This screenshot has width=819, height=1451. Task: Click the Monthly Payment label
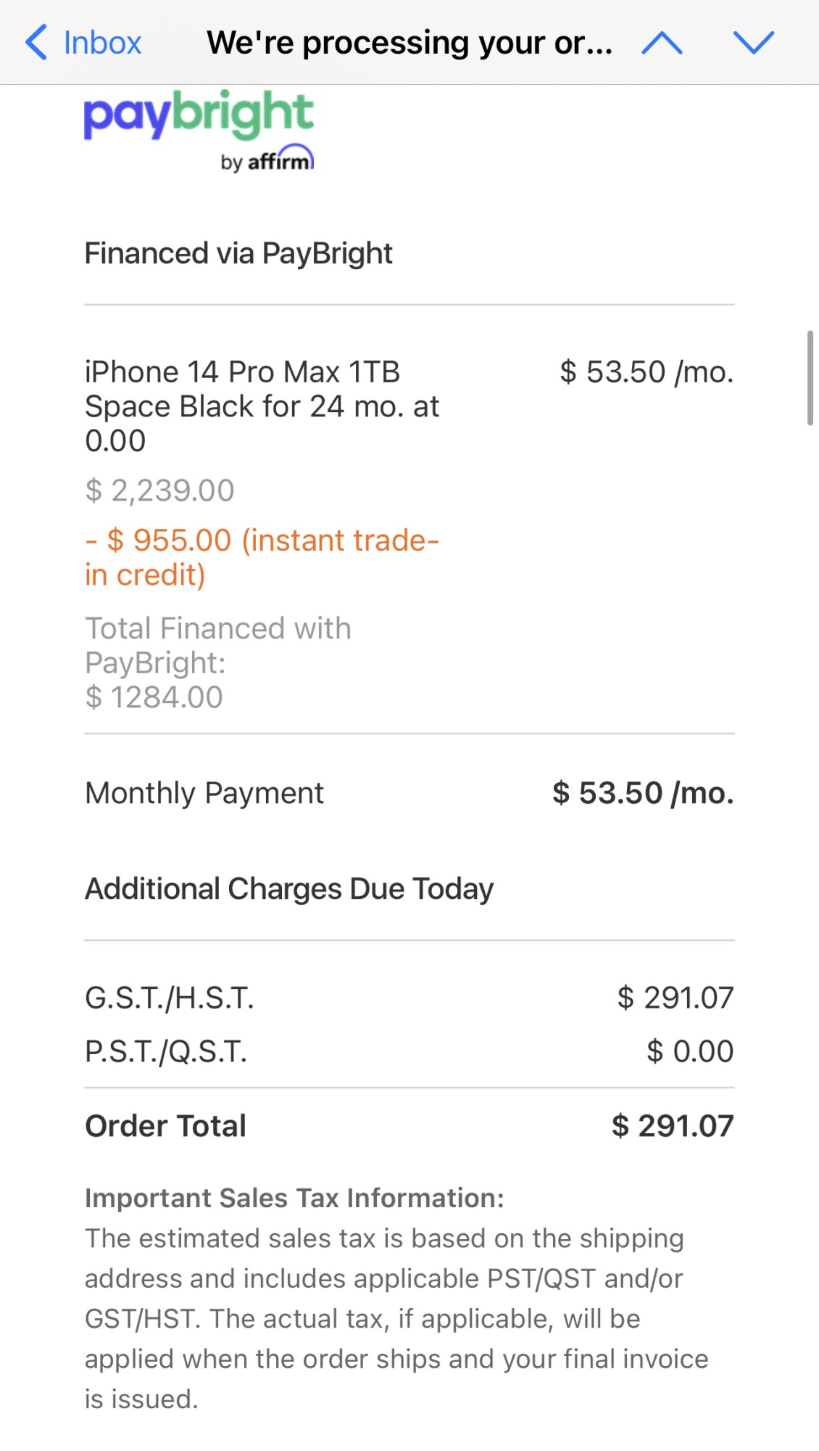[x=204, y=793]
